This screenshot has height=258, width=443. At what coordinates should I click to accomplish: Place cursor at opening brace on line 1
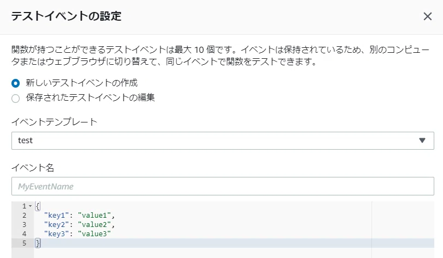tap(38, 206)
